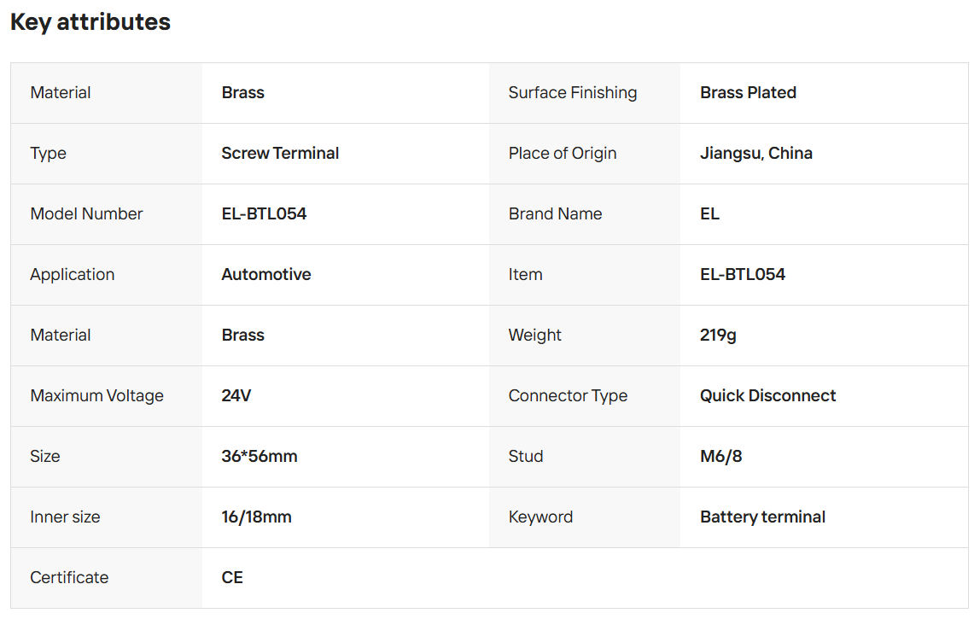
Task: Click the 36*56mm size value
Action: [x=259, y=457]
